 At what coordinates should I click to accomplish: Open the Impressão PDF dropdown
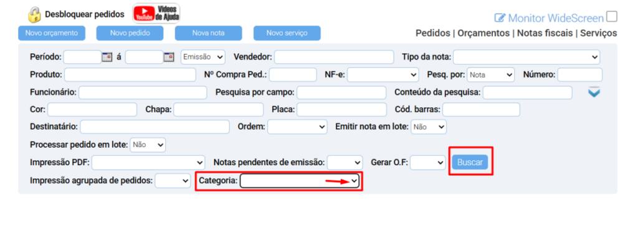pyautogui.click(x=148, y=163)
